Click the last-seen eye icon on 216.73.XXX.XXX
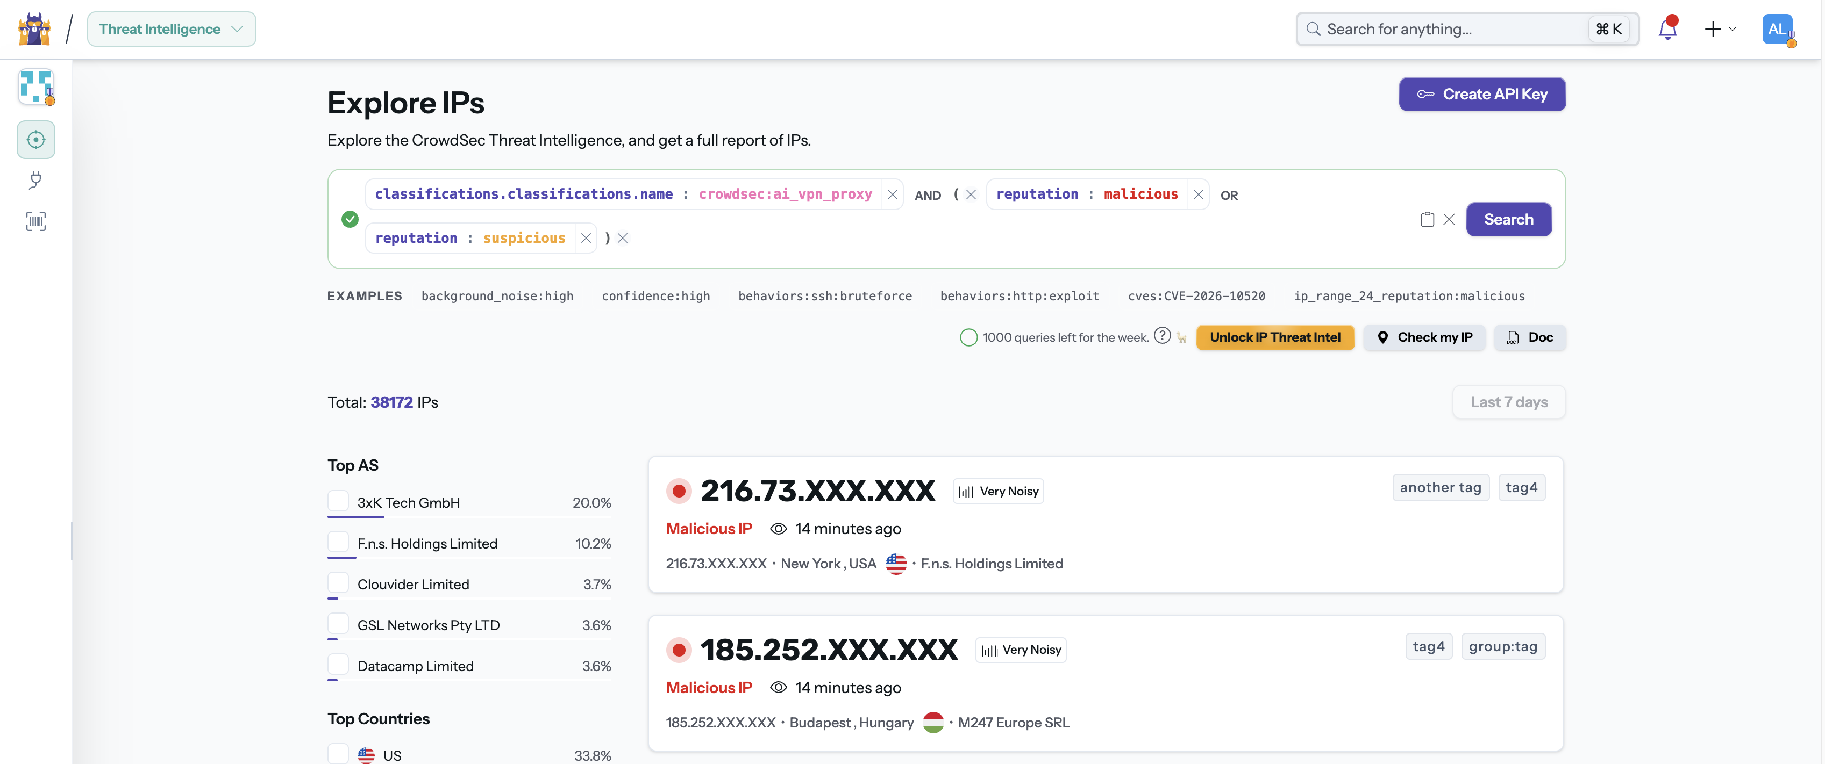1825x764 pixels. coord(779,529)
